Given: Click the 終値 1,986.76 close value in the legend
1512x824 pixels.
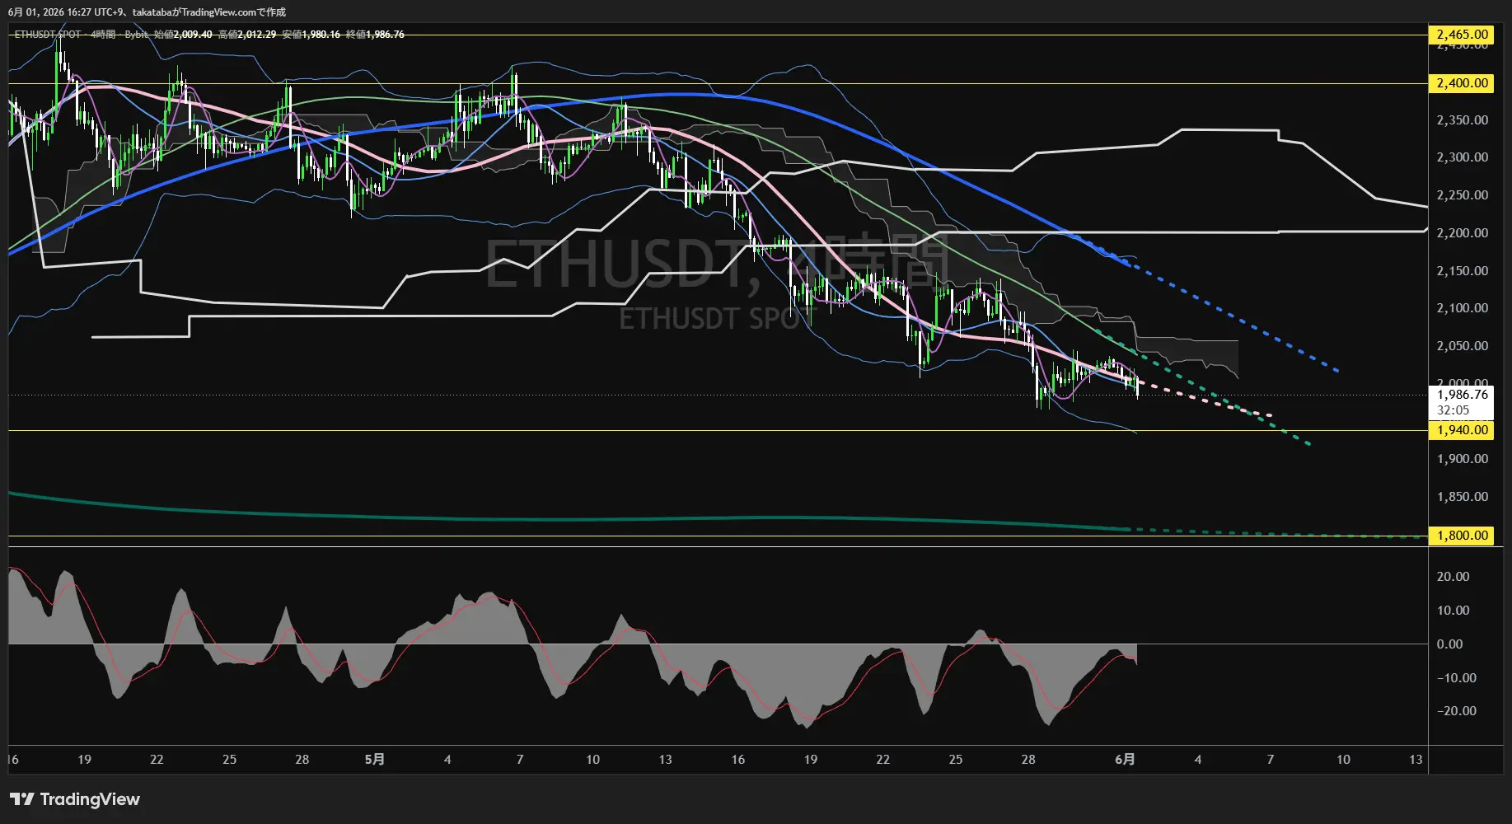Looking at the screenshot, I should pyautogui.click(x=375, y=35).
